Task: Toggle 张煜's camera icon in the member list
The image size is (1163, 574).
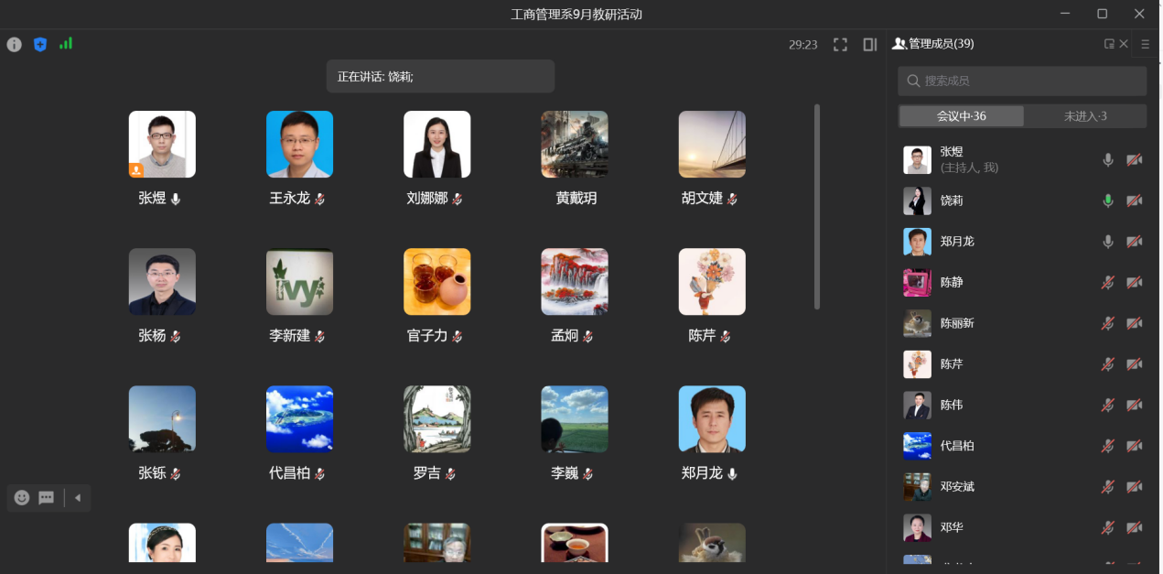Action: pyautogui.click(x=1134, y=160)
